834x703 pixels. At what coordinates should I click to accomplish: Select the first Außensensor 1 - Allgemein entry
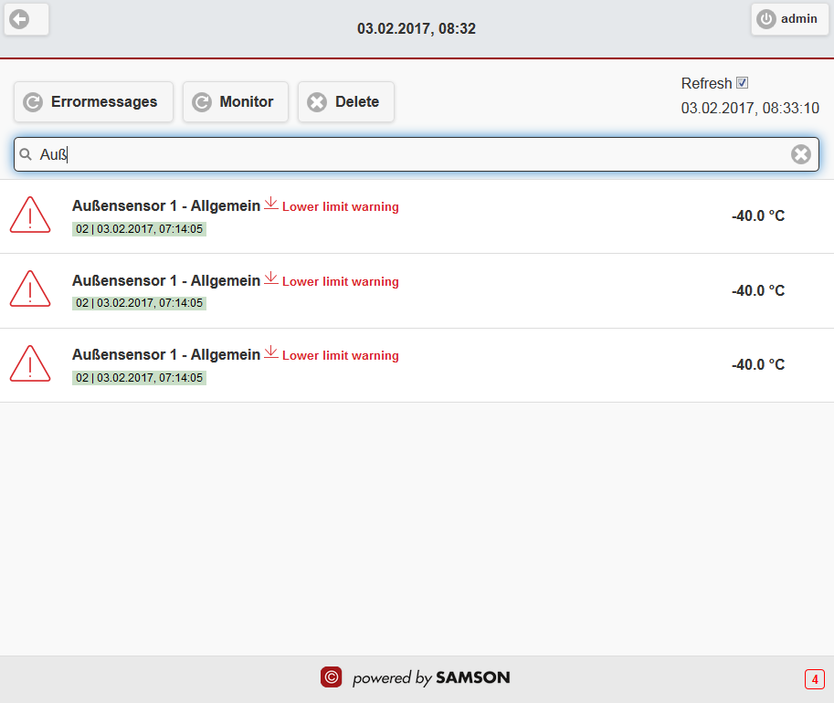click(x=166, y=206)
